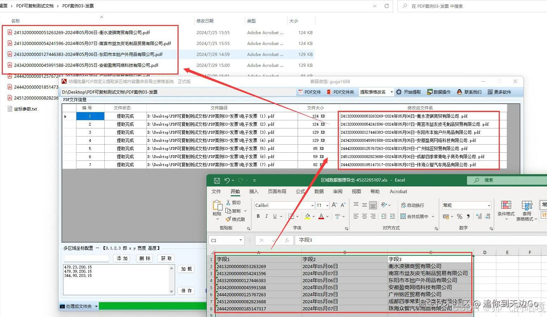Toggle underline formatting in Excel
The image size is (547, 317).
click(x=275, y=216)
